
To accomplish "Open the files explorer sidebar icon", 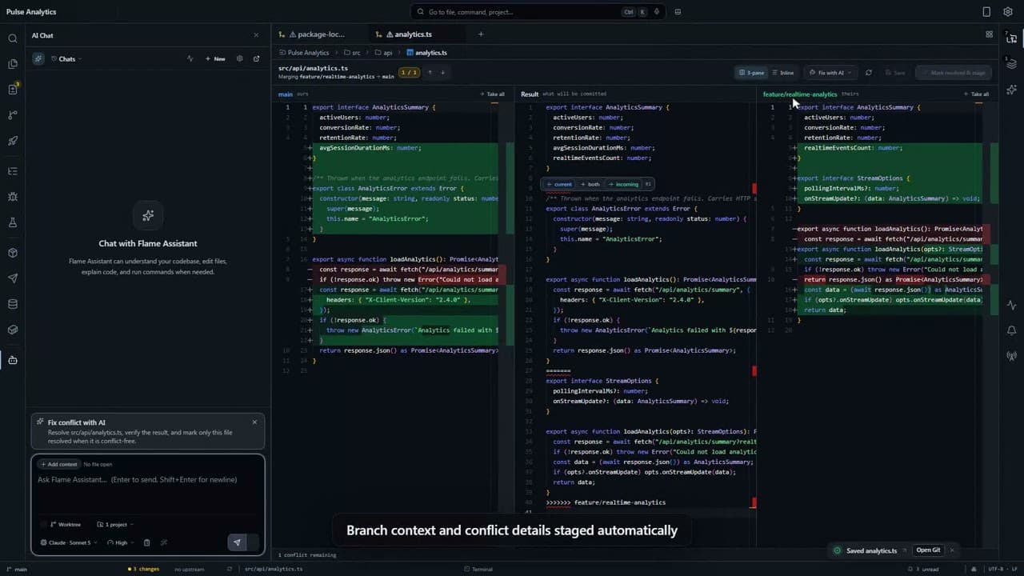I will coord(12,64).
